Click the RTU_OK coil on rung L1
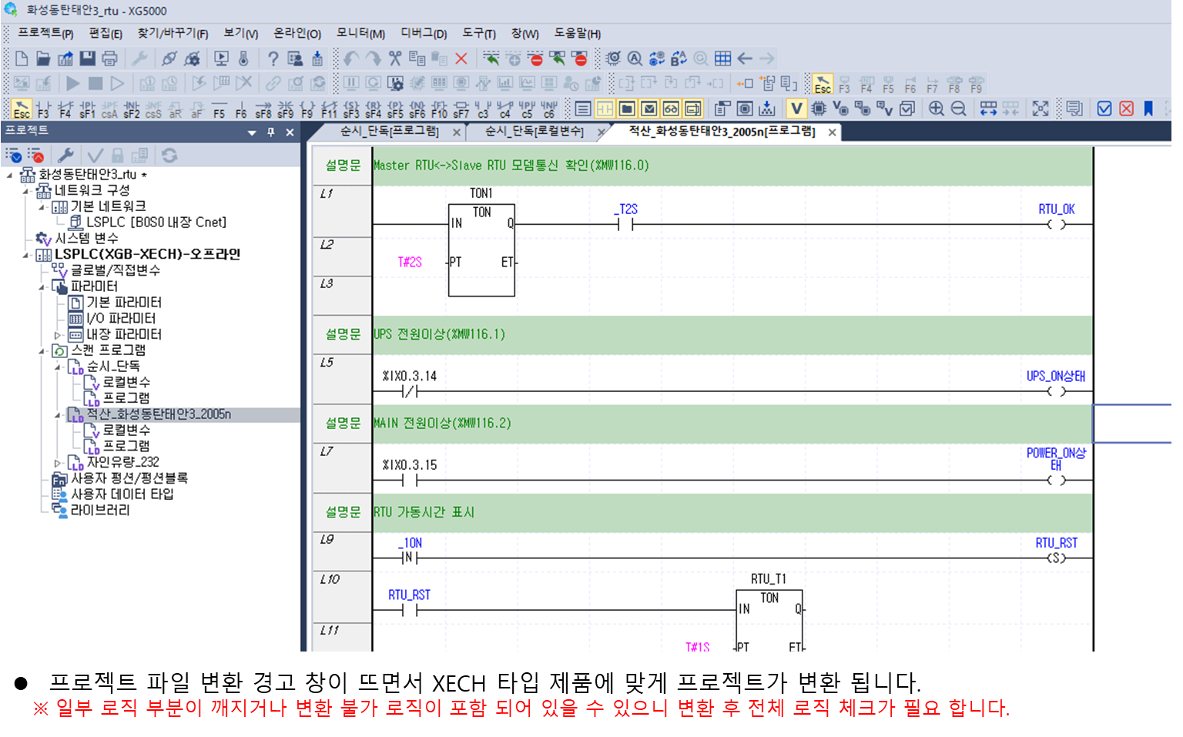 pyautogui.click(x=1056, y=225)
